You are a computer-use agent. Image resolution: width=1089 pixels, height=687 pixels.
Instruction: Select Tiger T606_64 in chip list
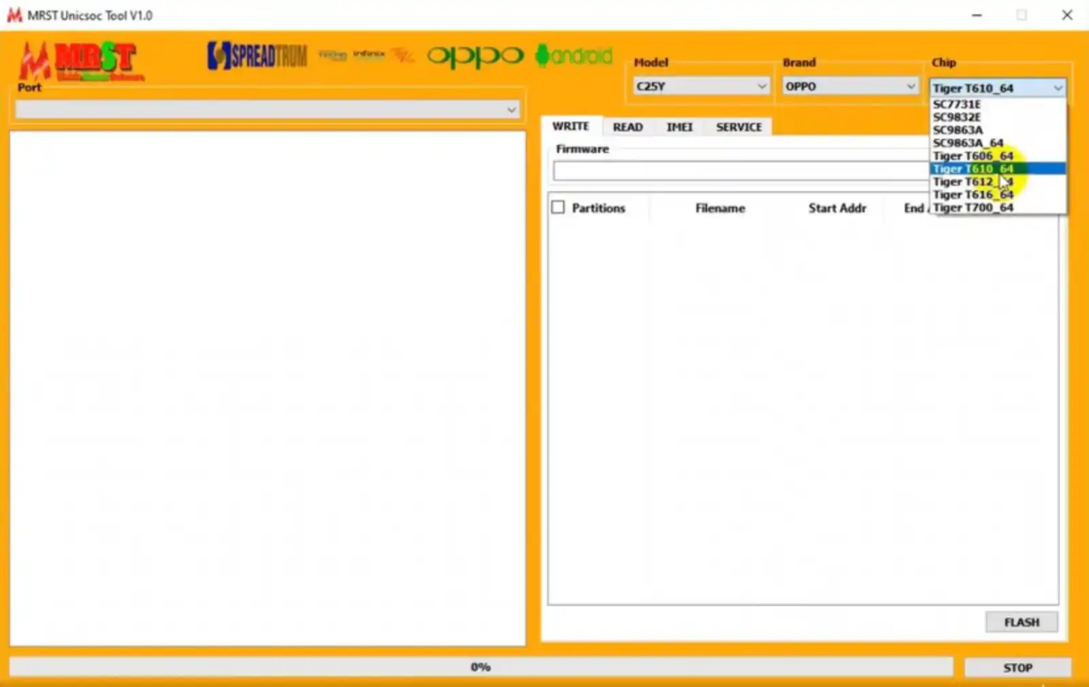(998, 156)
